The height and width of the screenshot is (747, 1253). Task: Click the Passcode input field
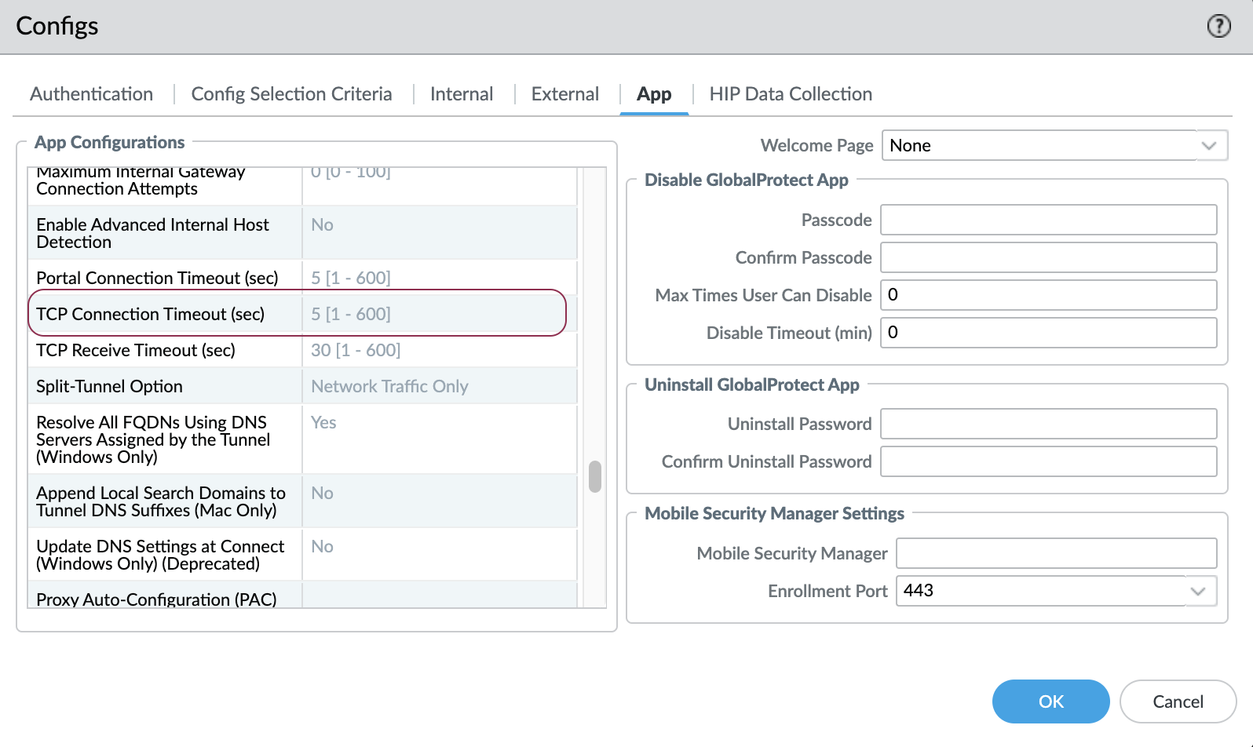pos(1048,220)
